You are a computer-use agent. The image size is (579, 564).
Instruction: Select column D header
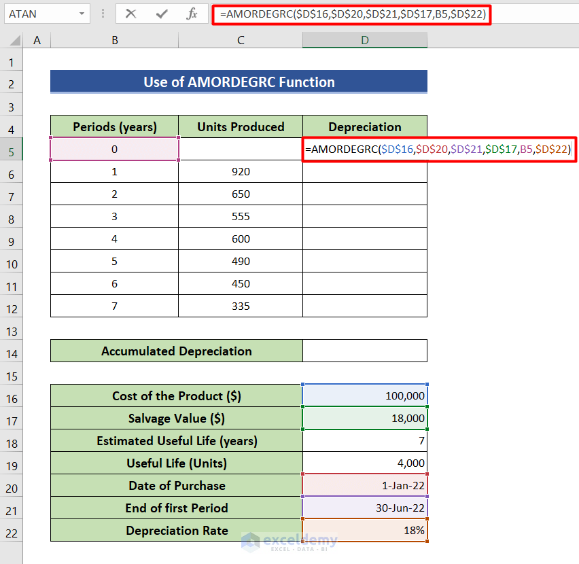tap(365, 40)
